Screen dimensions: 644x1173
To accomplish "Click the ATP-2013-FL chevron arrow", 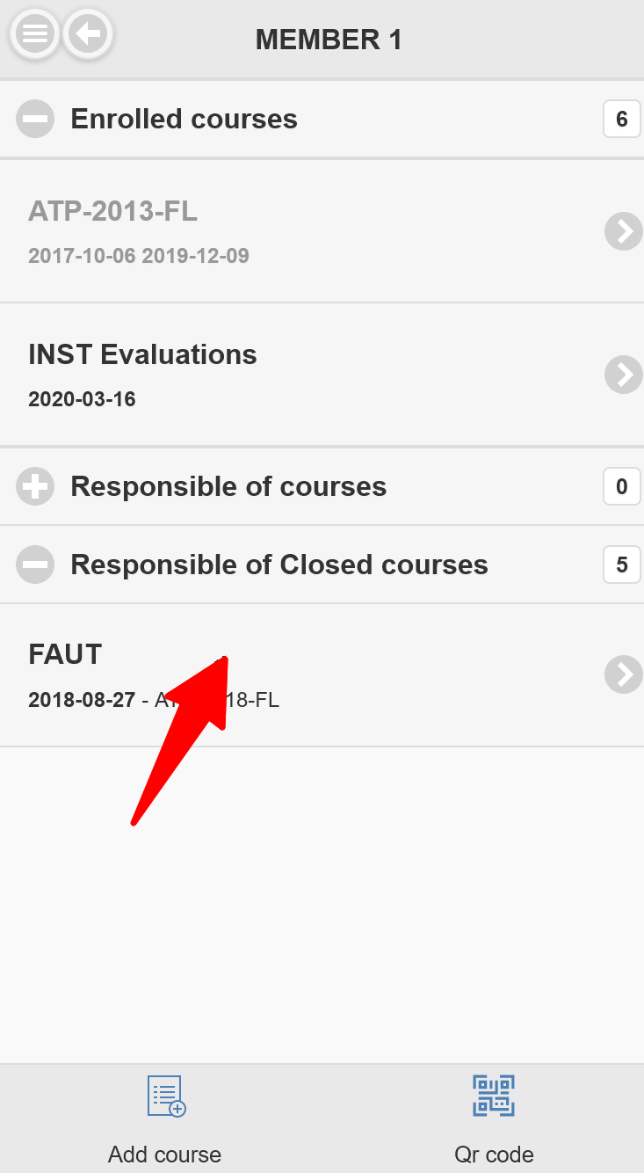I will point(623,231).
